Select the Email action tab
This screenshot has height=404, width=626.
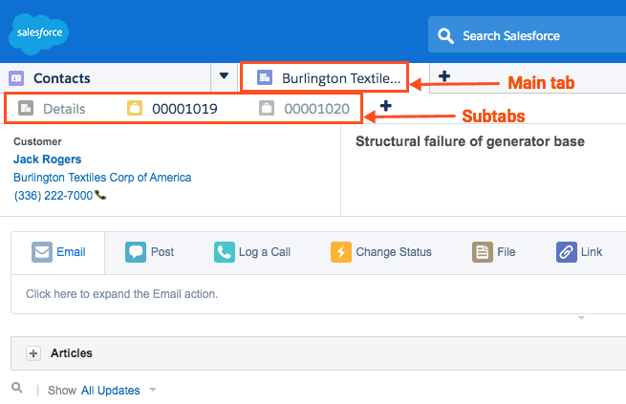[58, 252]
